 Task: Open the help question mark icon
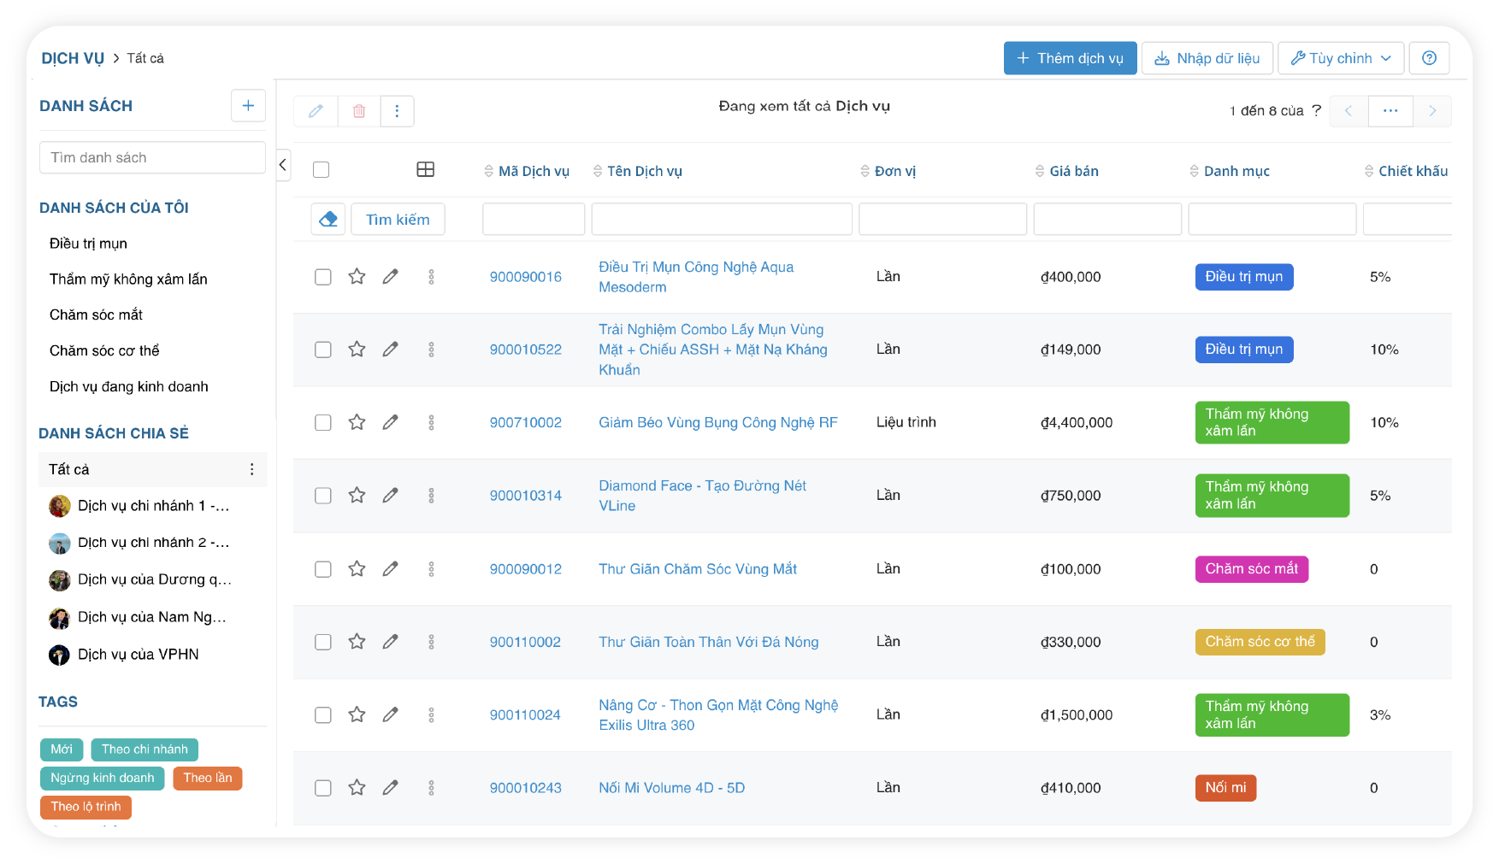1429,58
